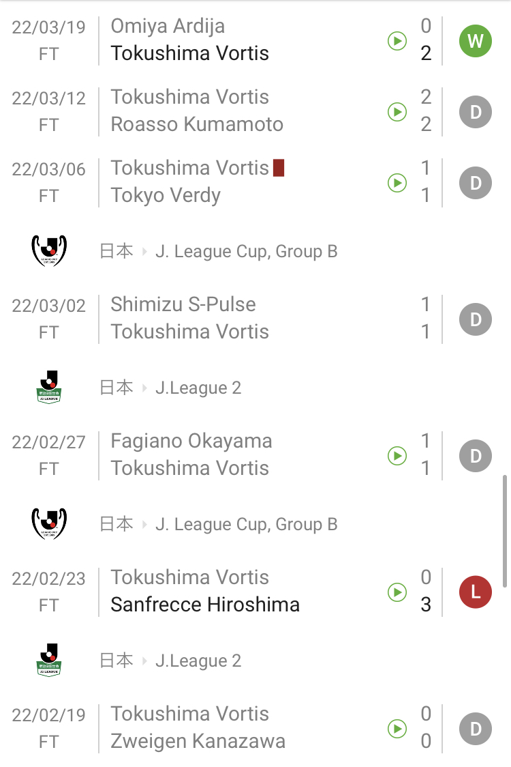
Task: Click the first J. League Cup logo
Action: [49, 251]
